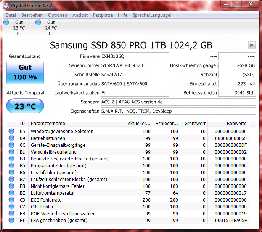Click the Firmware field EXM01B6Q
Screen dimensions: 262x232
[135, 56]
